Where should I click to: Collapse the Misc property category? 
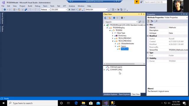[148, 25]
